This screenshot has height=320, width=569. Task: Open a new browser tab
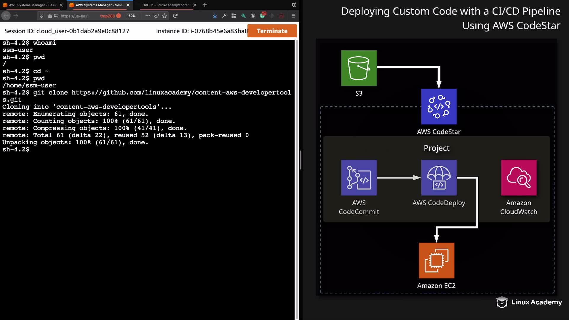coord(205,5)
